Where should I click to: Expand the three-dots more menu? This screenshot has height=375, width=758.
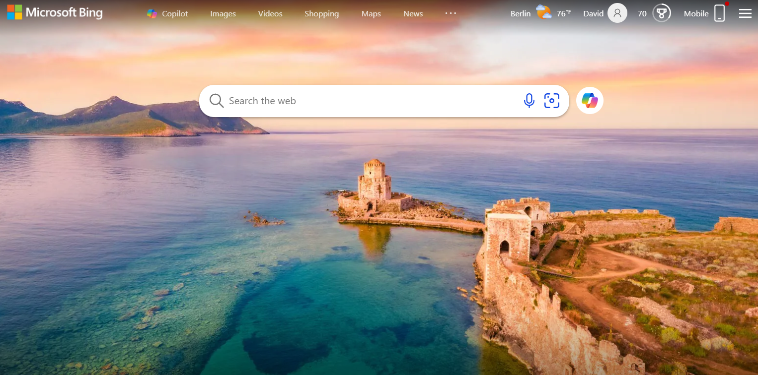451,13
